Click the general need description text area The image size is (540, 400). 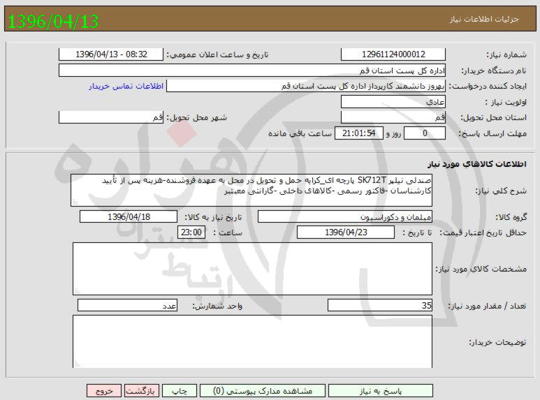pyautogui.click(x=251, y=191)
